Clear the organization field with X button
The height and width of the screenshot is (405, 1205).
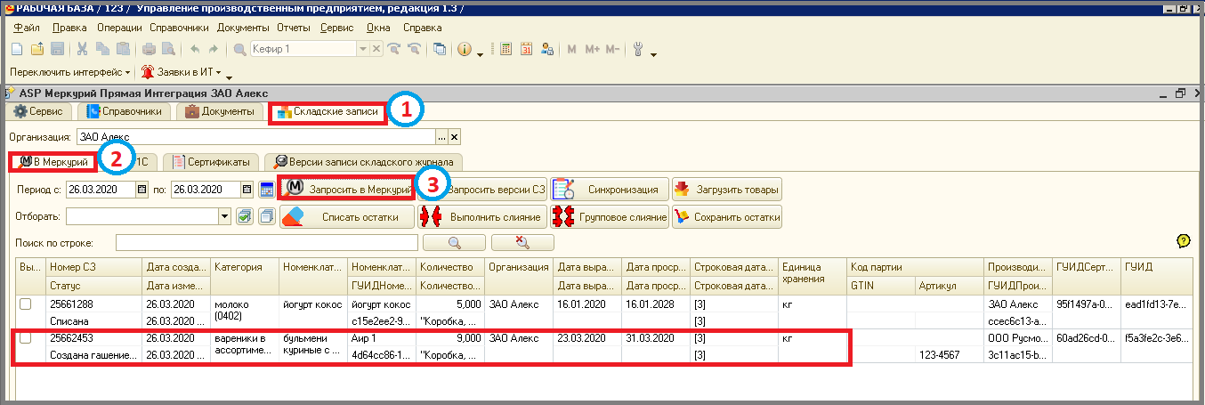click(x=454, y=137)
